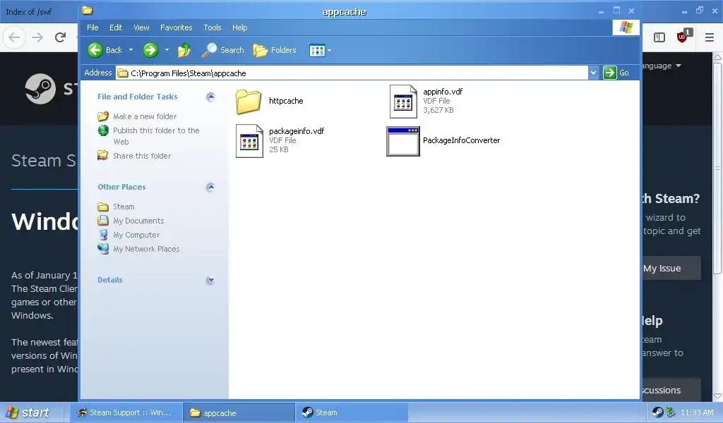
Task: Click Make a new folder
Action: click(x=145, y=116)
